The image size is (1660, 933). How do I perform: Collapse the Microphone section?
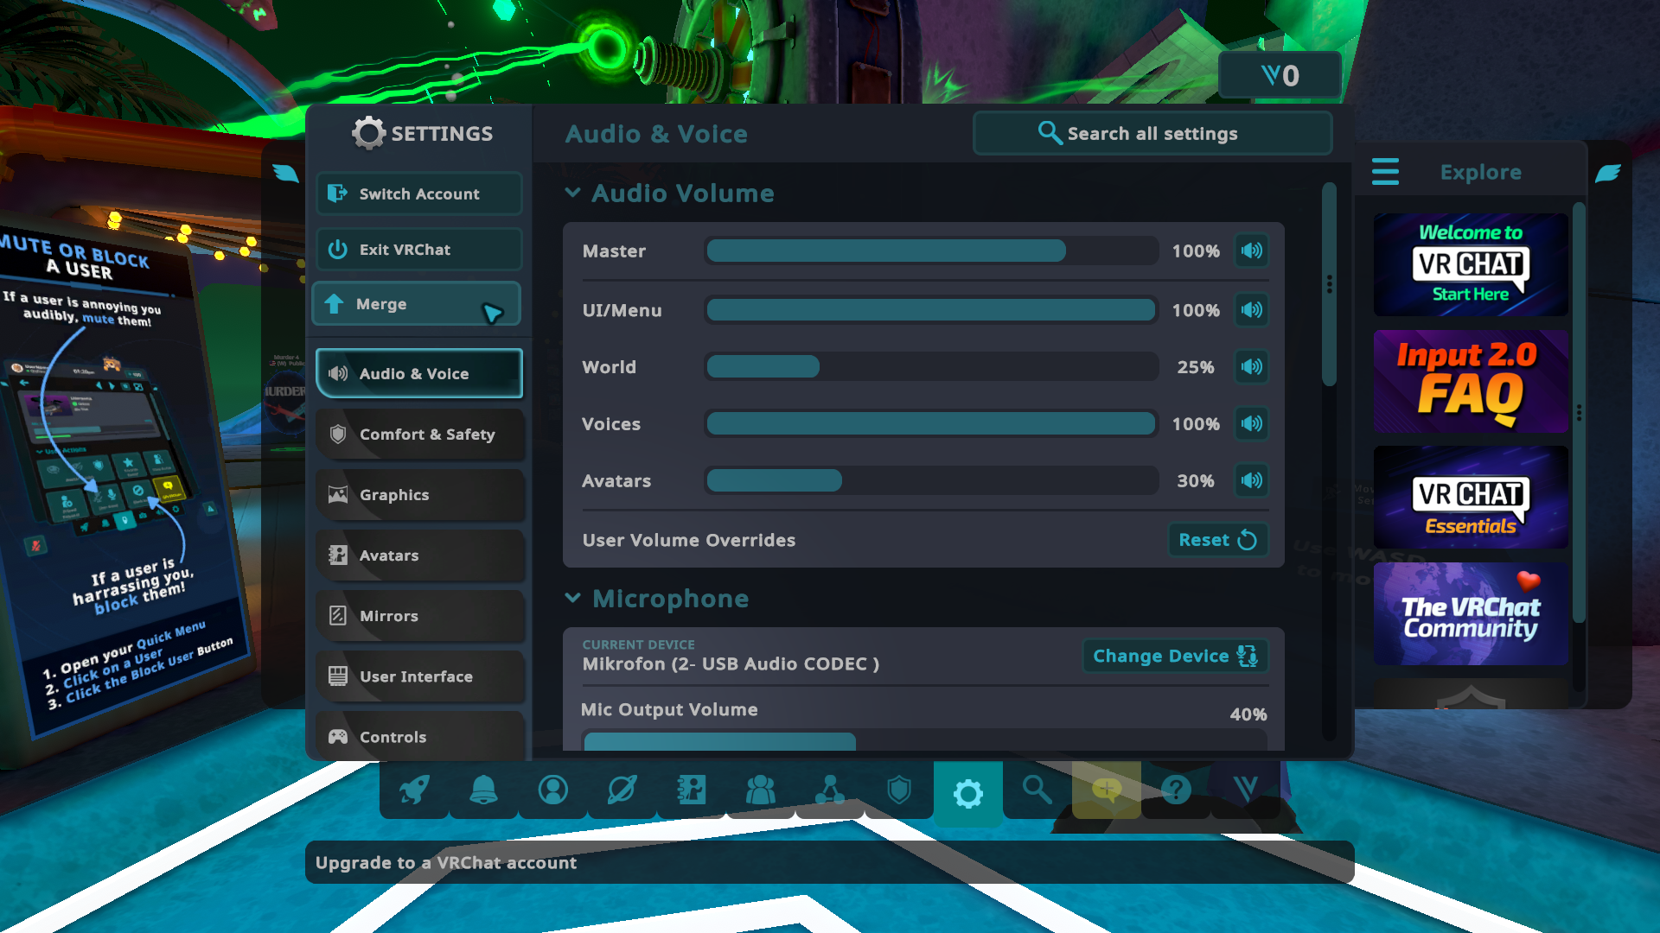point(572,598)
